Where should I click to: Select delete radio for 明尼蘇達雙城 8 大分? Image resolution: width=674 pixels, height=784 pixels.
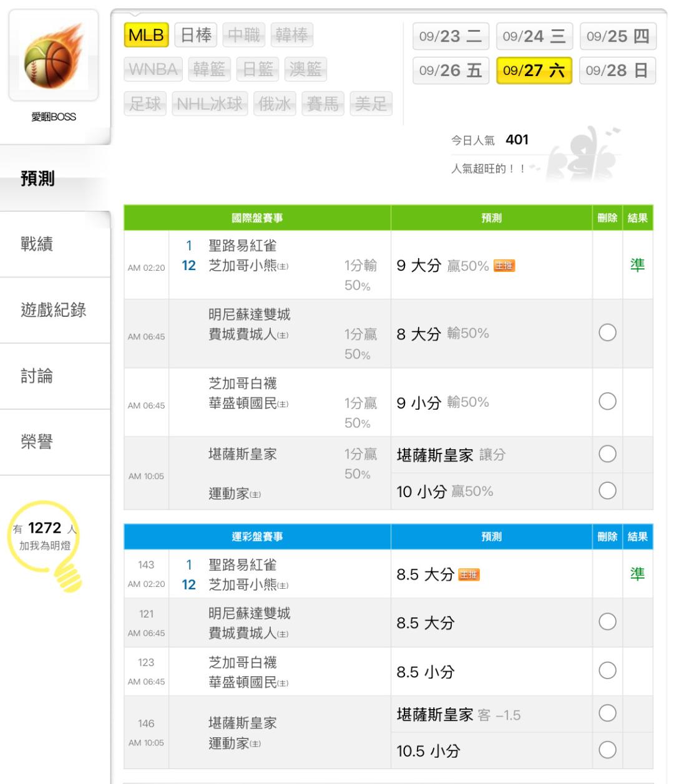[607, 333]
